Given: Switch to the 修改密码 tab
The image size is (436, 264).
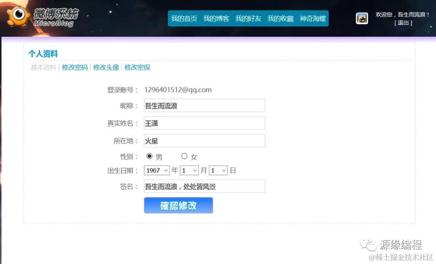Looking at the screenshot, I should coord(74,67).
